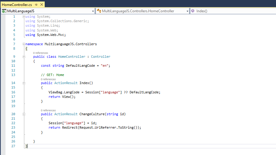Collapse the Index() method body
The height and width of the screenshot is (155, 276).
coord(24,83)
